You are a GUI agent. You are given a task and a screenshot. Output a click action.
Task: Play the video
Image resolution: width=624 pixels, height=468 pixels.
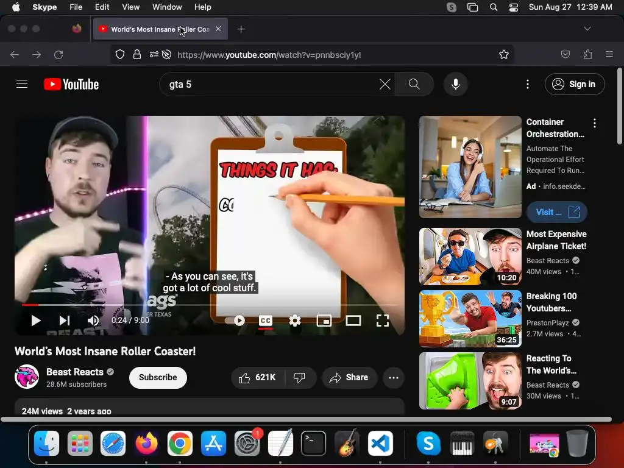36,321
